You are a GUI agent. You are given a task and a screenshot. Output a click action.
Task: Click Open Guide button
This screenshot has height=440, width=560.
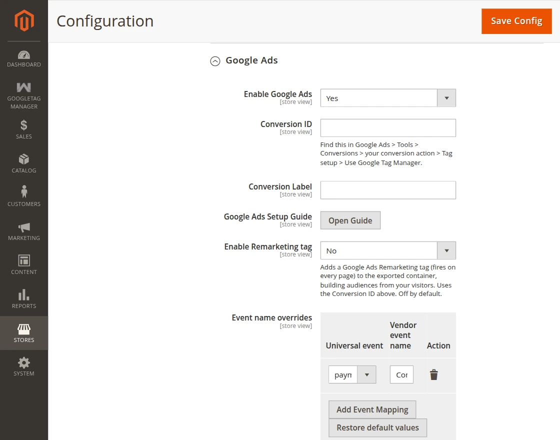[x=350, y=220]
